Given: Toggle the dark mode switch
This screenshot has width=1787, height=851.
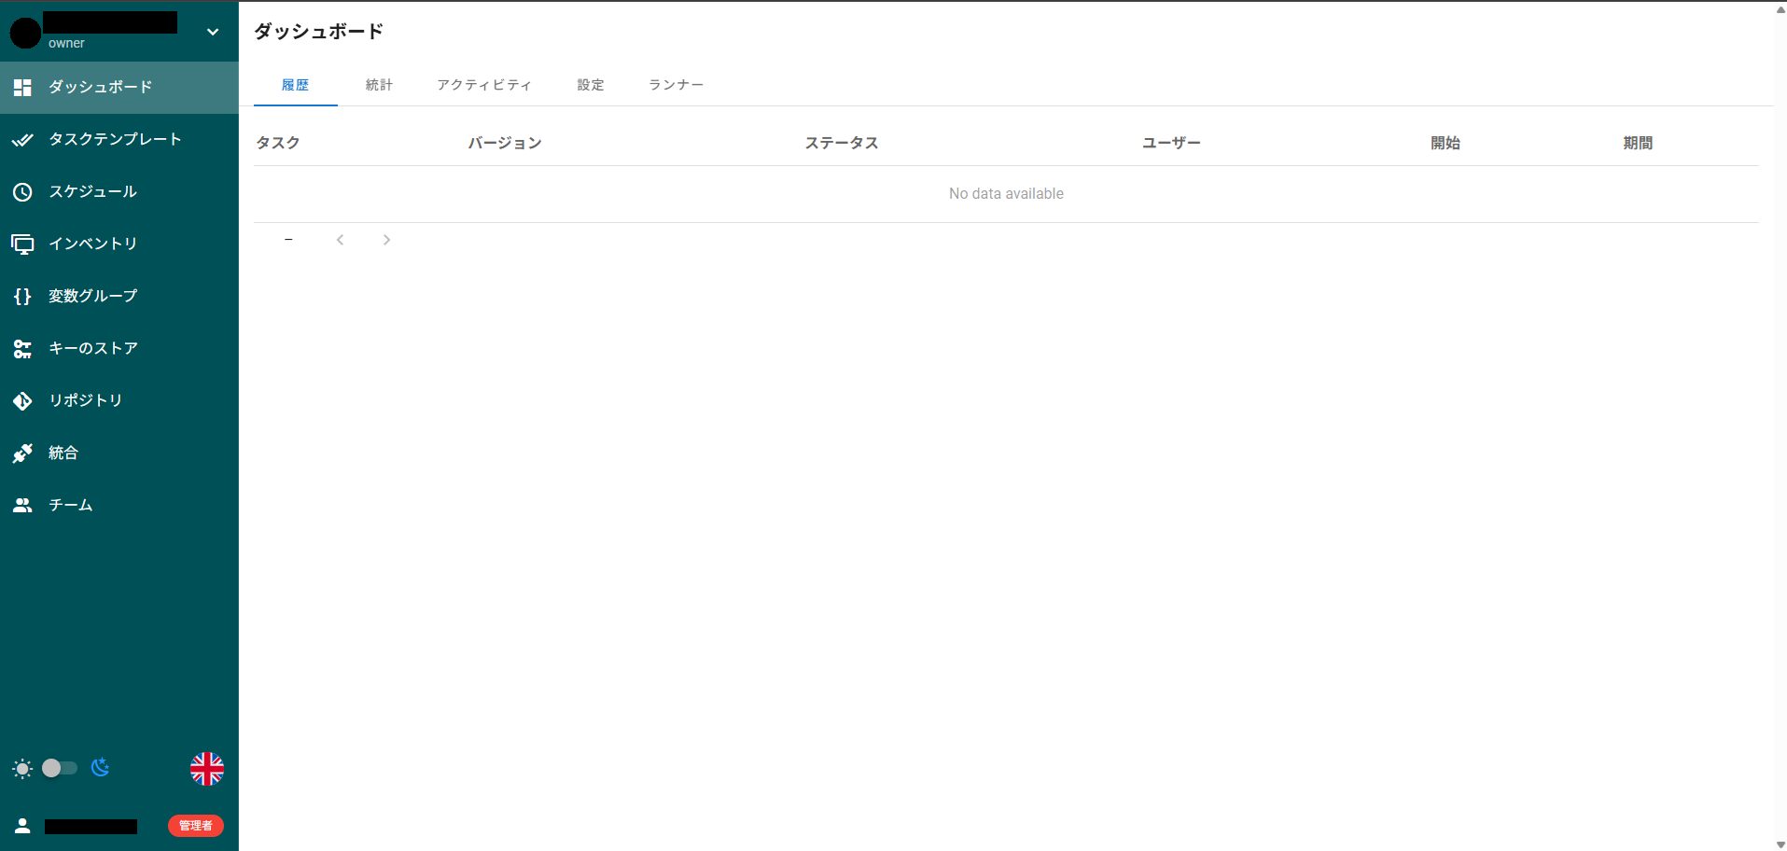Looking at the screenshot, I should click(59, 768).
